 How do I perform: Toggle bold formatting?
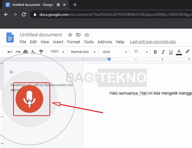[155, 52]
